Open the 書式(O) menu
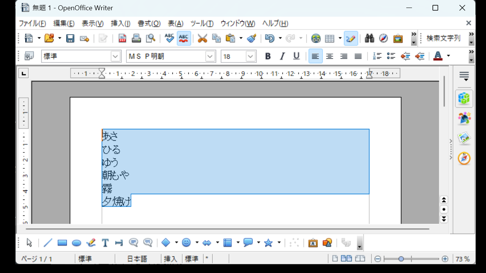Image resolution: width=486 pixels, height=273 pixels. pos(149,24)
